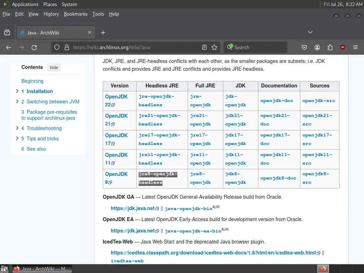Open the Bookmarks menu
The width and height of the screenshot is (364, 273).
76,14
